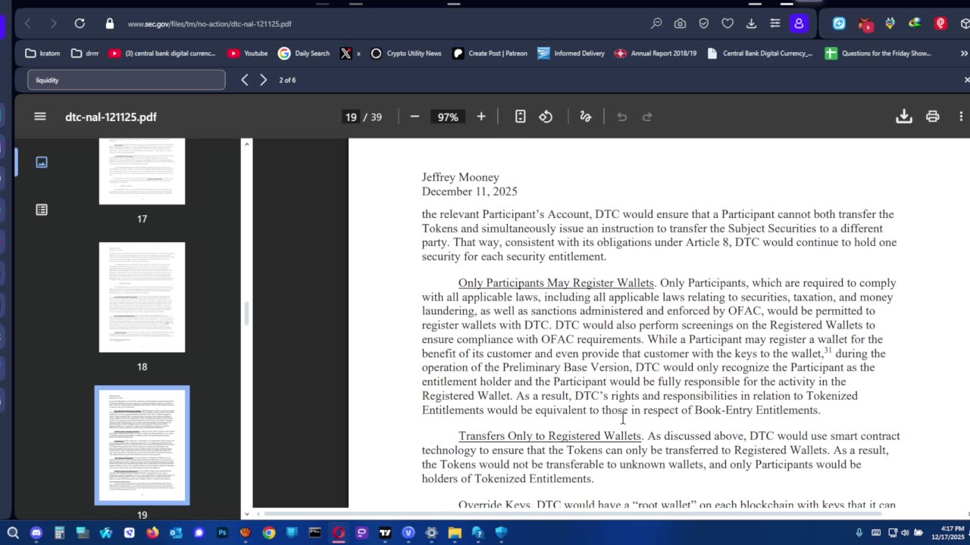
Task: Open the privacy shield icon
Action: 703,23
